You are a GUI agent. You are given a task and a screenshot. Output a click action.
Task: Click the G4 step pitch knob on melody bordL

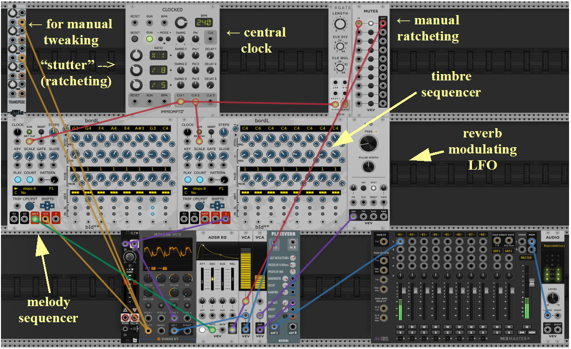coord(88,138)
